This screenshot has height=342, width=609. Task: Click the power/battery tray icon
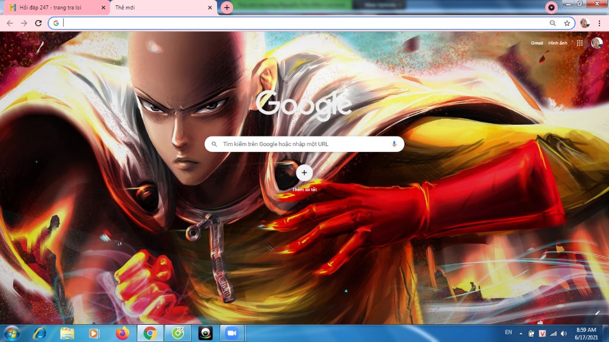pyautogui.click(x=531, y=334)
